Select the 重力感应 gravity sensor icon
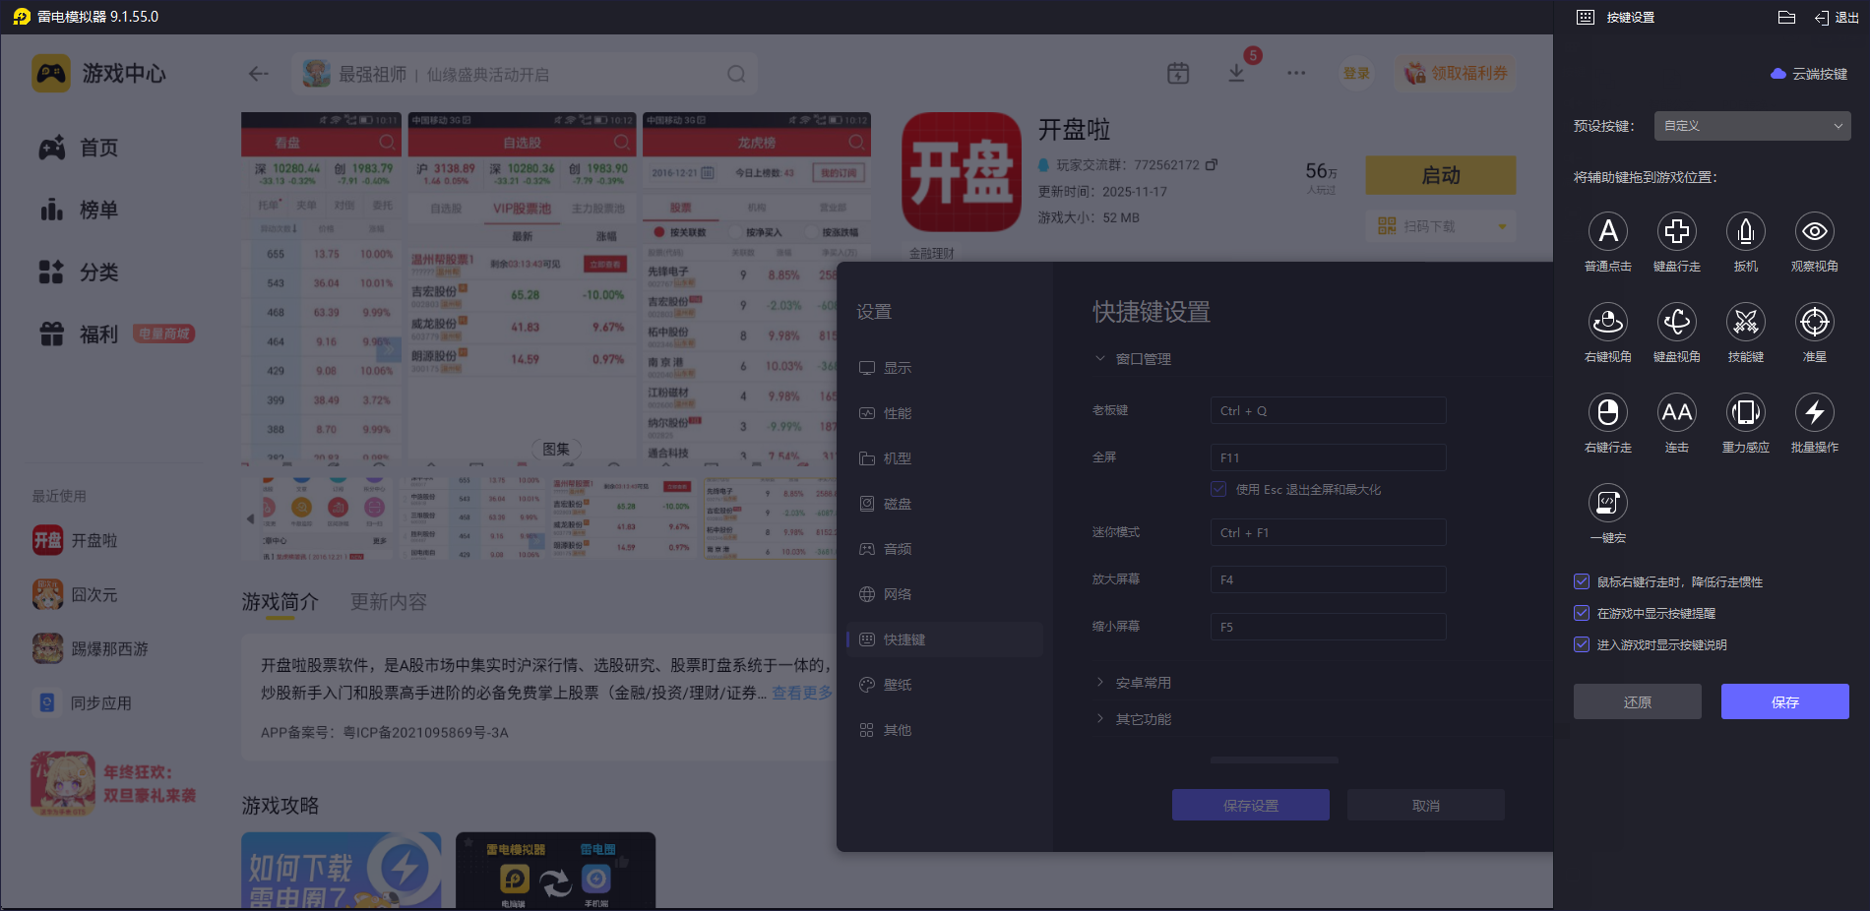Viewport: 1870px width, 911px height. 1745,412
